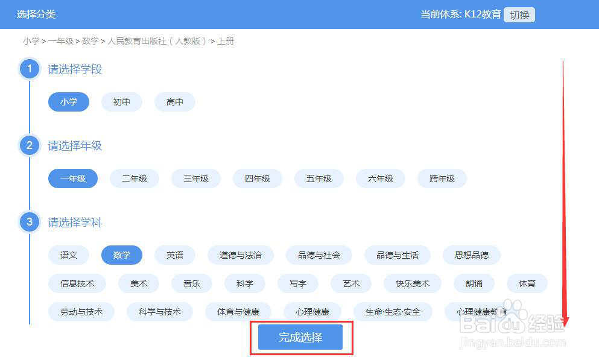Choose 信息技术 from the subject list
Viewport: 599px width, 363px height.
pos(77,283)
